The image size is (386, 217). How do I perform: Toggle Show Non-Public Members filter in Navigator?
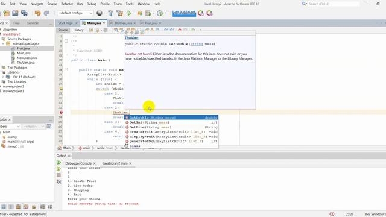26,207
